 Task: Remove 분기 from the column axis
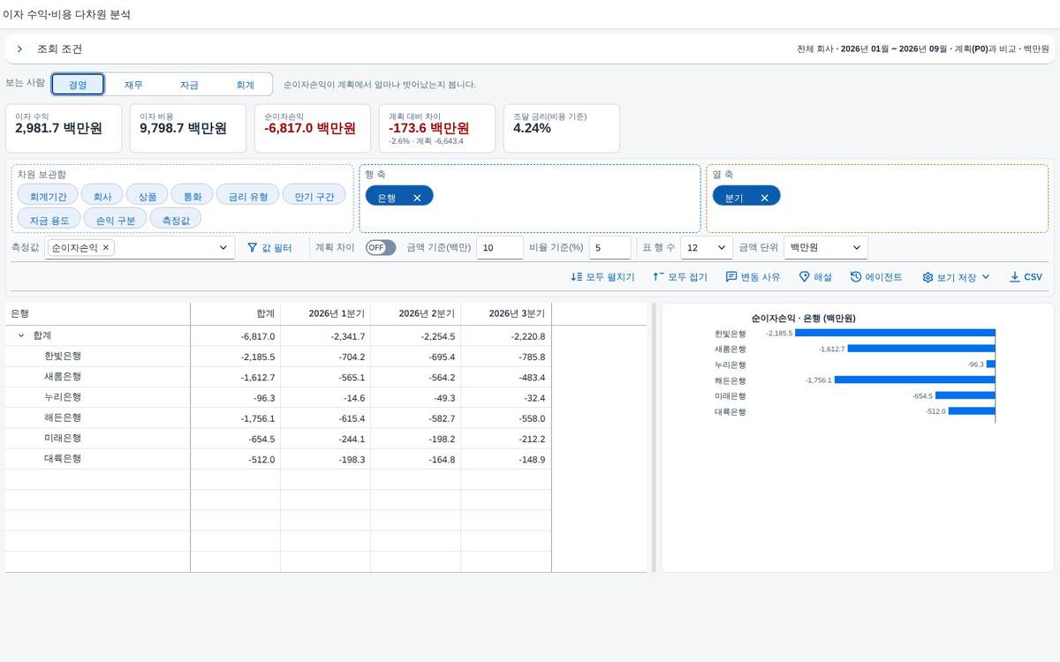(764, 198)
